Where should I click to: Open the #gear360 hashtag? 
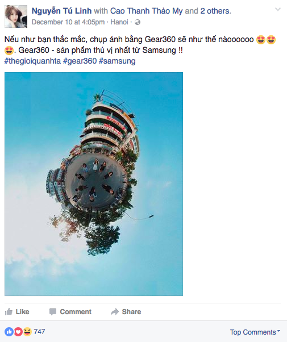click(80, 61)
